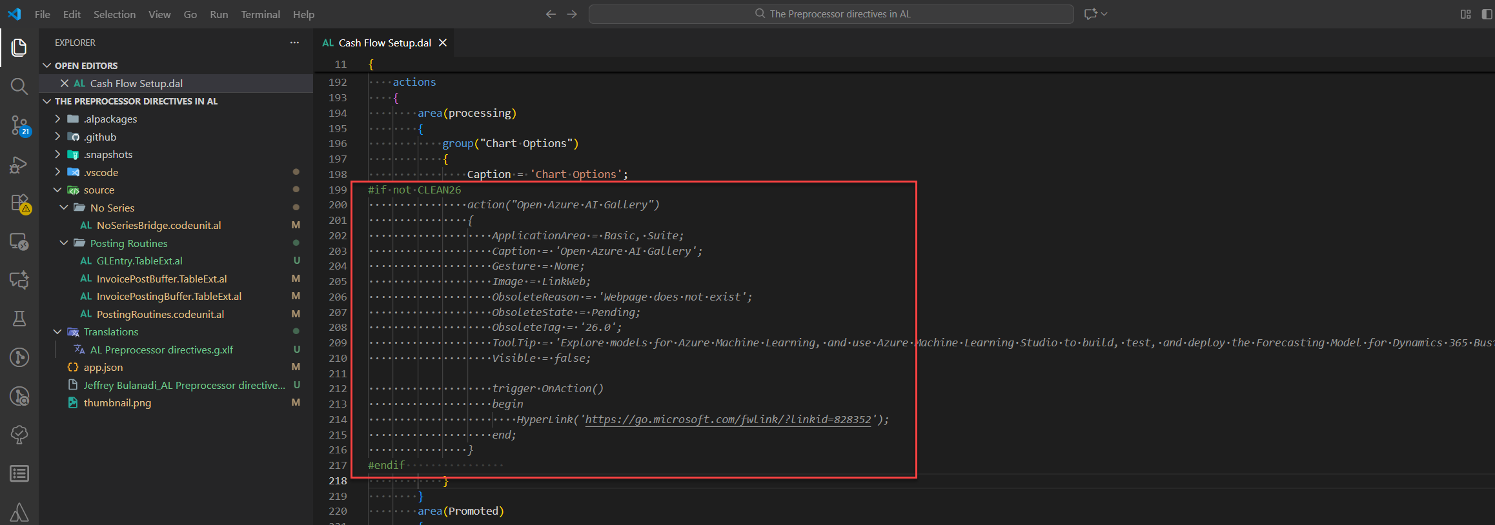Image resolution: width=1495 pixels, height=525 pixels.
Task: Open the Selection menu
Action: pos(114,14)
